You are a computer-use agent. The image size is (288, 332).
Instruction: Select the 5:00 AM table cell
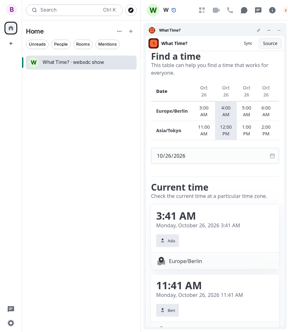click(x=247, y=111)
